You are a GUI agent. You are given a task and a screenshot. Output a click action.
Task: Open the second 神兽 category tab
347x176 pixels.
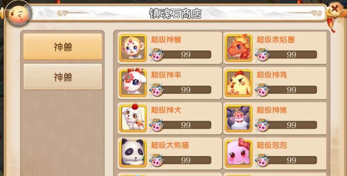[63, 77]
